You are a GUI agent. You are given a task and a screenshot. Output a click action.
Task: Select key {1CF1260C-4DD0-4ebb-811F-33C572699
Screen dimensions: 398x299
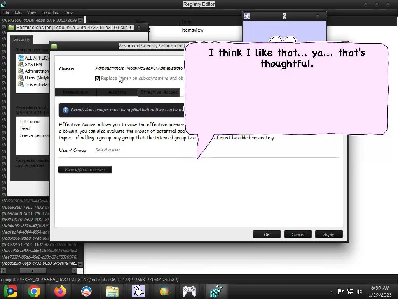[x=39, y=20]
